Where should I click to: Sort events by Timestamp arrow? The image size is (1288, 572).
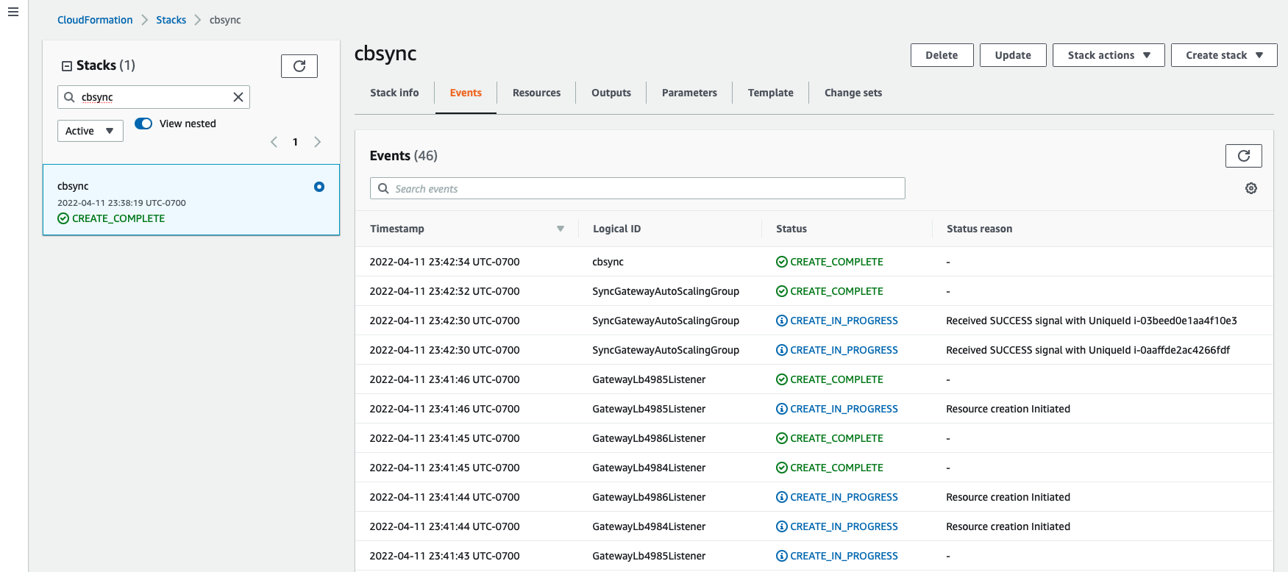[561, 229]
